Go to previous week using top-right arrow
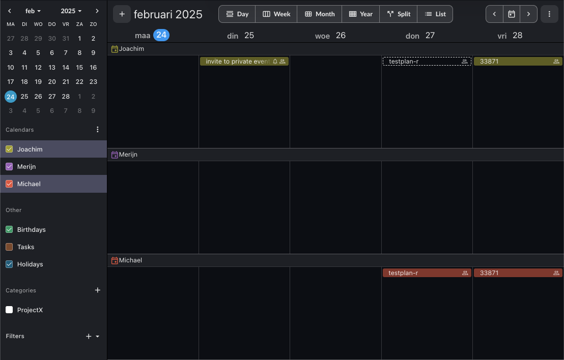This screenshot has height=360, width=564. (x=494, y=14)
